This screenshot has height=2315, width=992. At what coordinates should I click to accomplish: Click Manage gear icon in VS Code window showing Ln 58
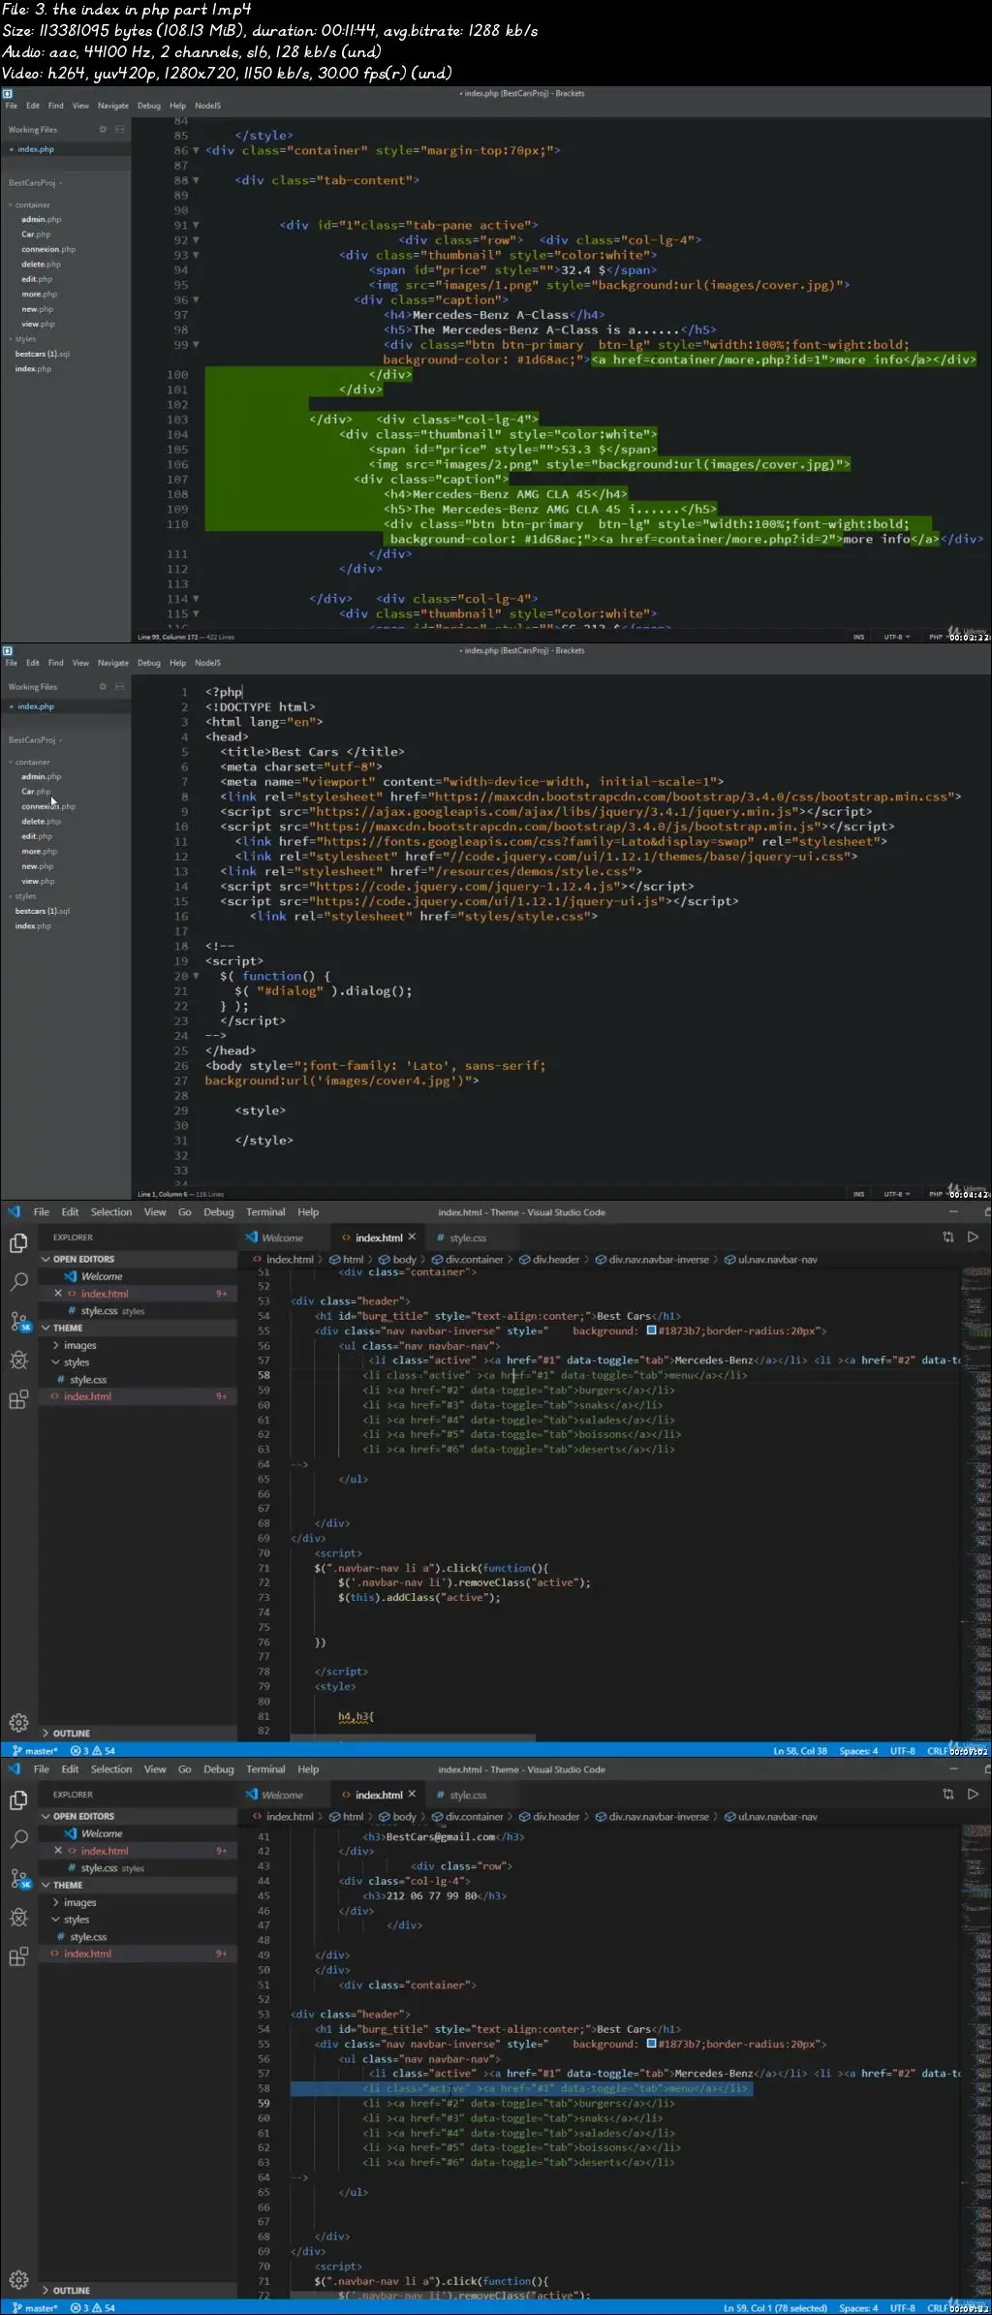coord(18,1722)
